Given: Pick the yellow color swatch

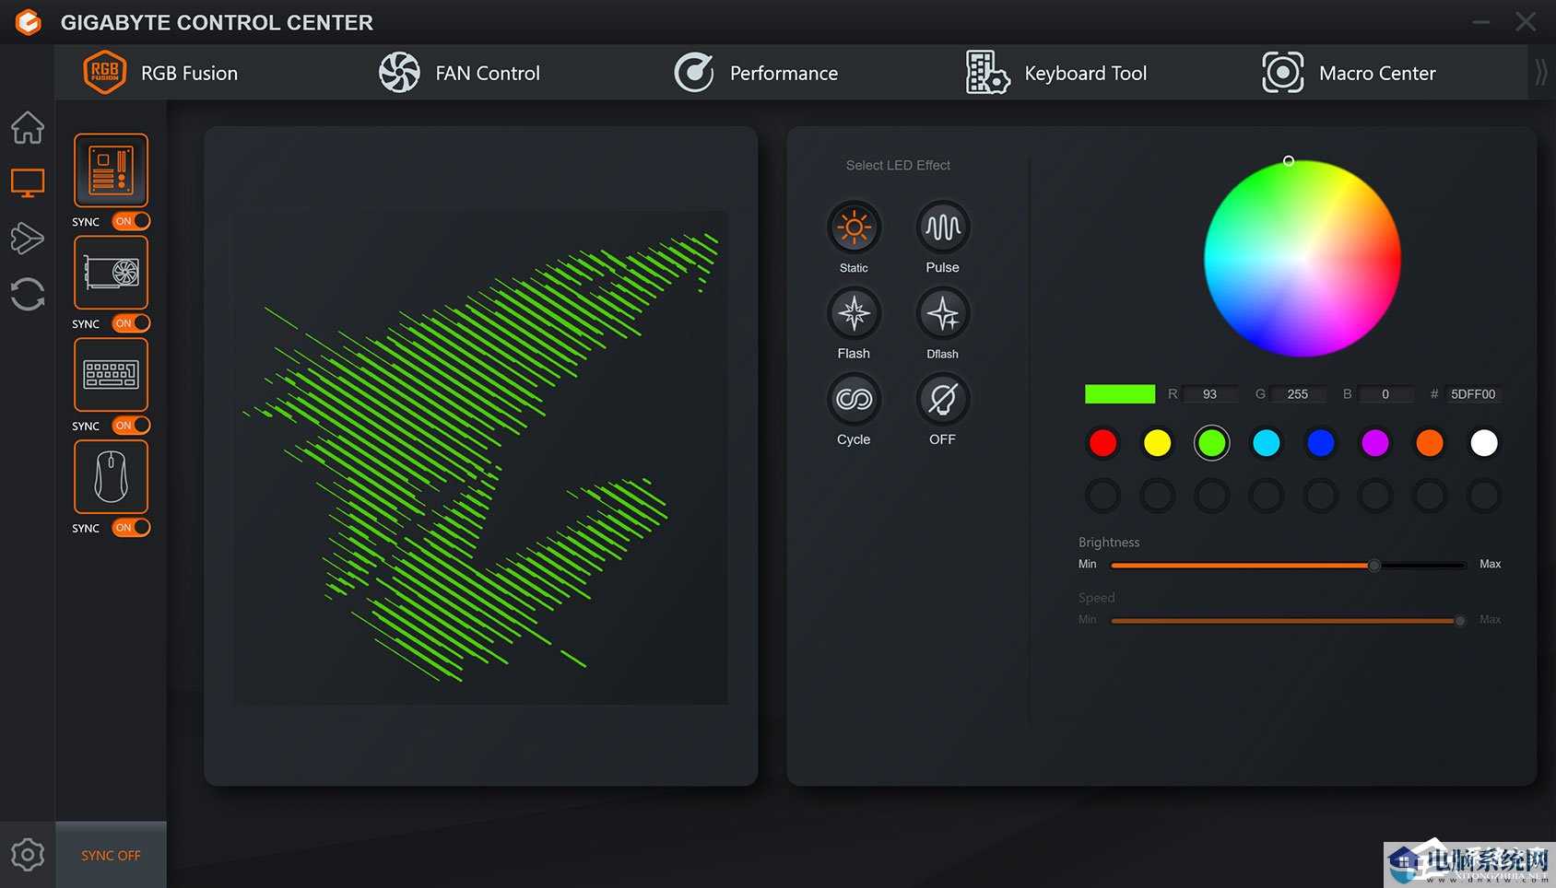Looking at the screenshot, I should click(x=1157, y=443).
